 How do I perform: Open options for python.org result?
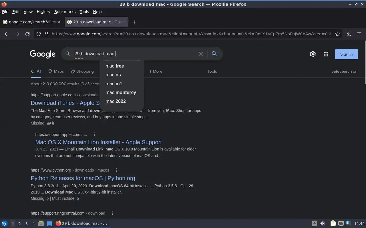point(116,170)
